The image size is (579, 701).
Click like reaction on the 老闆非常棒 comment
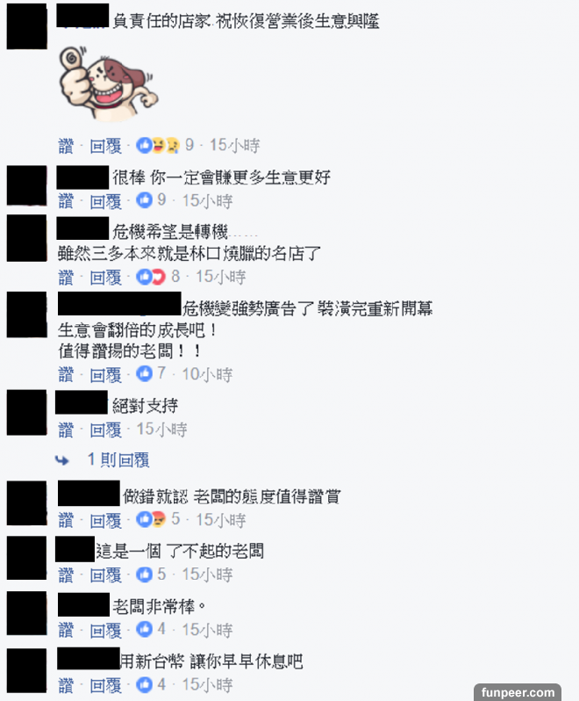[144, 630]
